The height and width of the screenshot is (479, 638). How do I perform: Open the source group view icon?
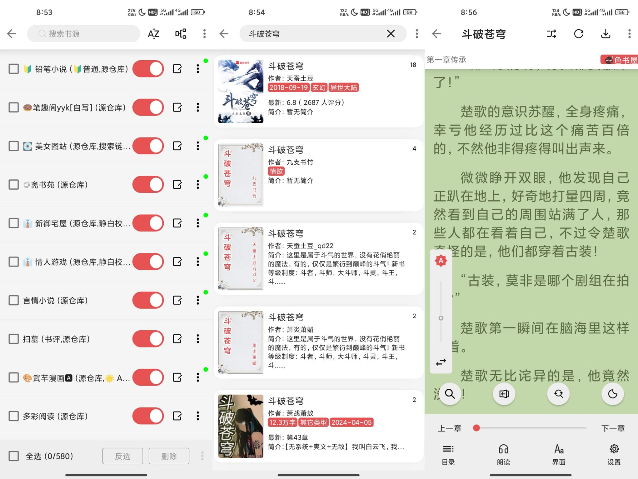(x=180, y=34)
